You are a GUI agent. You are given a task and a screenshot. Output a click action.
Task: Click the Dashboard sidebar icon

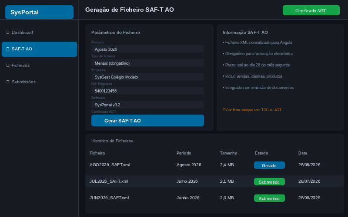click(x=8, y=33)
